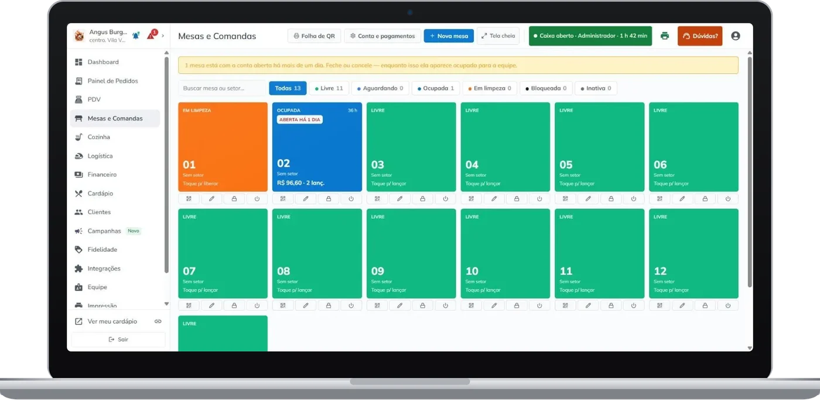Viewport: 820px width, 408px height.
Task: Click edit pencil under table 02
Action: [x=306, y=199]
